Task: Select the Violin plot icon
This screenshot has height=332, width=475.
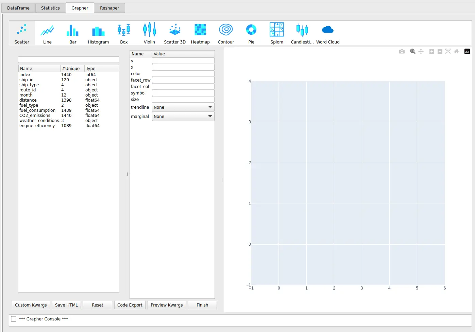Action: point(149,33)
